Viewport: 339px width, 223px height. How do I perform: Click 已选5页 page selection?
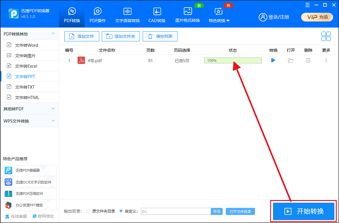pos(182,61)
